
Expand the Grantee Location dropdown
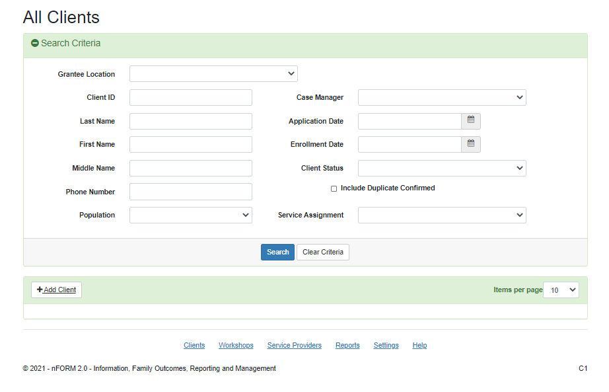[213, 74]
